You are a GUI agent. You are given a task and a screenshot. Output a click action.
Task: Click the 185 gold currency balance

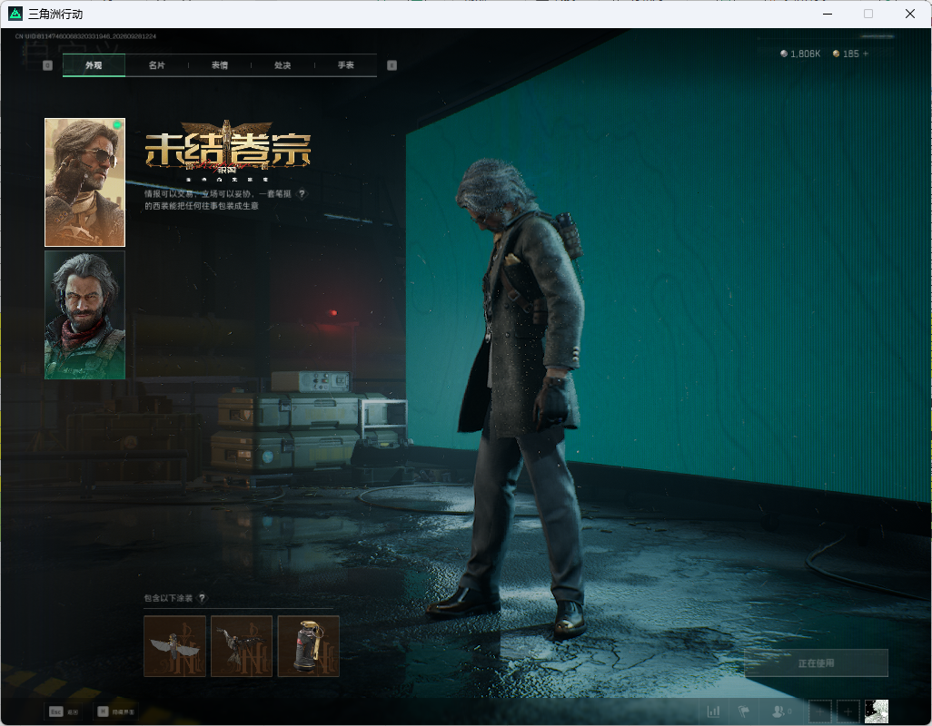846,54
